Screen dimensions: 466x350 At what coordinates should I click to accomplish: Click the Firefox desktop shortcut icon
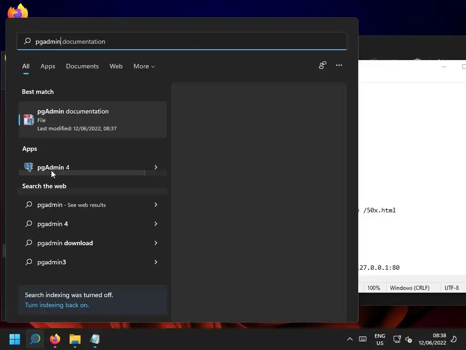pos(18,11)
